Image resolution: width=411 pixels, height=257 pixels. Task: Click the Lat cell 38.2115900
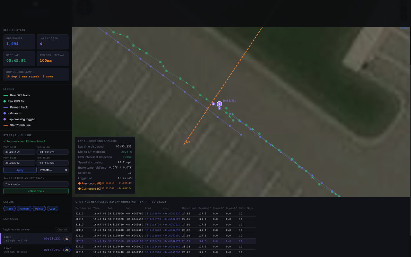coord(116,213)
